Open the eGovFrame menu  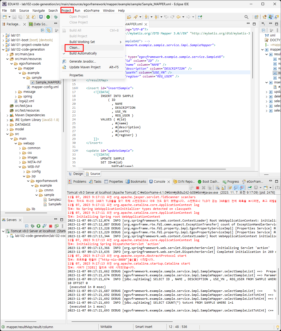[92, 11]
